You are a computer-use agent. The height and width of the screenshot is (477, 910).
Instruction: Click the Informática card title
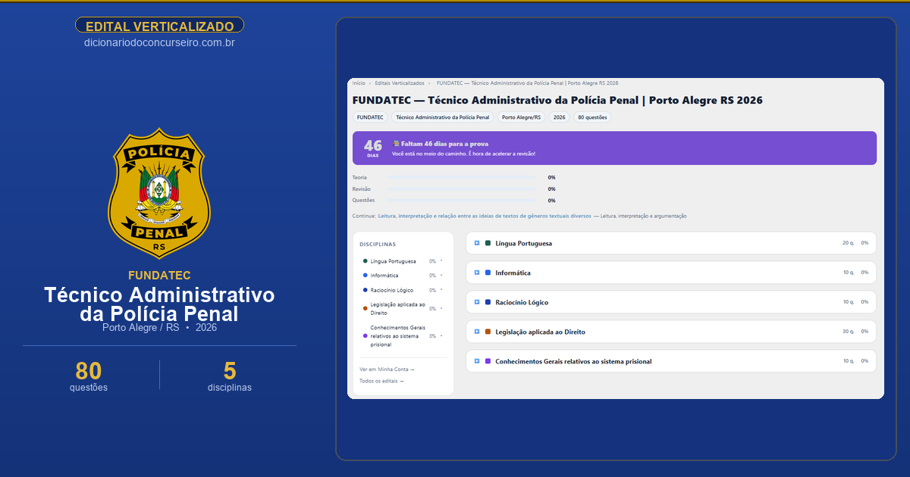click(x=513, y=273)
